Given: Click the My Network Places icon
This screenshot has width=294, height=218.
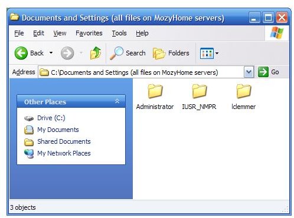Looking at the screenshot, I should (29, 154).
